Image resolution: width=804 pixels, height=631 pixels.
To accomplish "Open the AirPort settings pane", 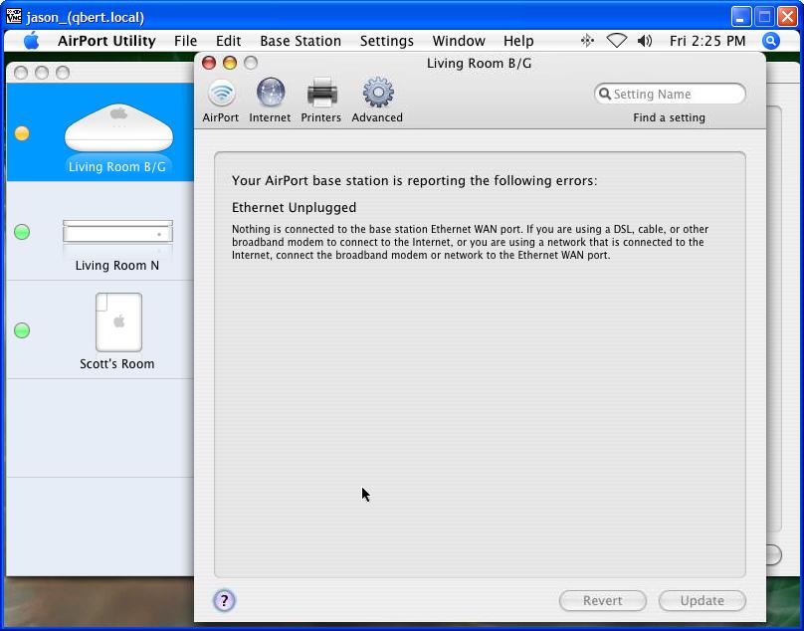I will (x=221, y=101).
